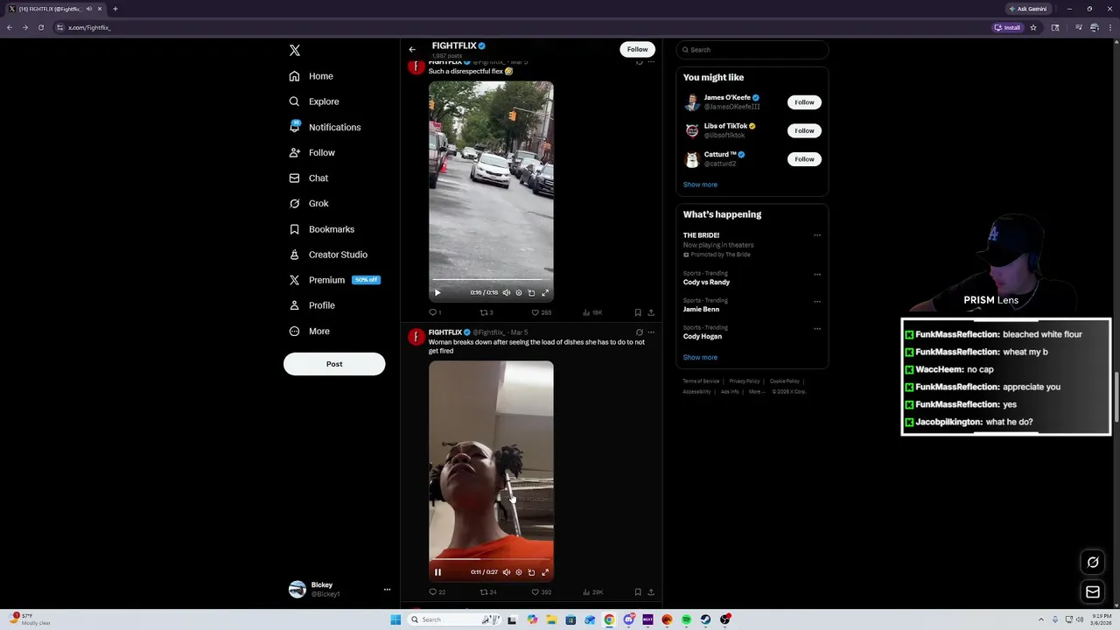Open options dots for Cody Hogan trend
The height and width of the screenshot is (630, 1120).
[817, 328]
